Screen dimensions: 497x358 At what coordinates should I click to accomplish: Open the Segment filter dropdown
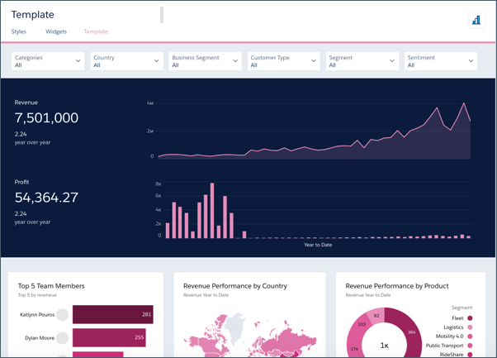(362, 61)
